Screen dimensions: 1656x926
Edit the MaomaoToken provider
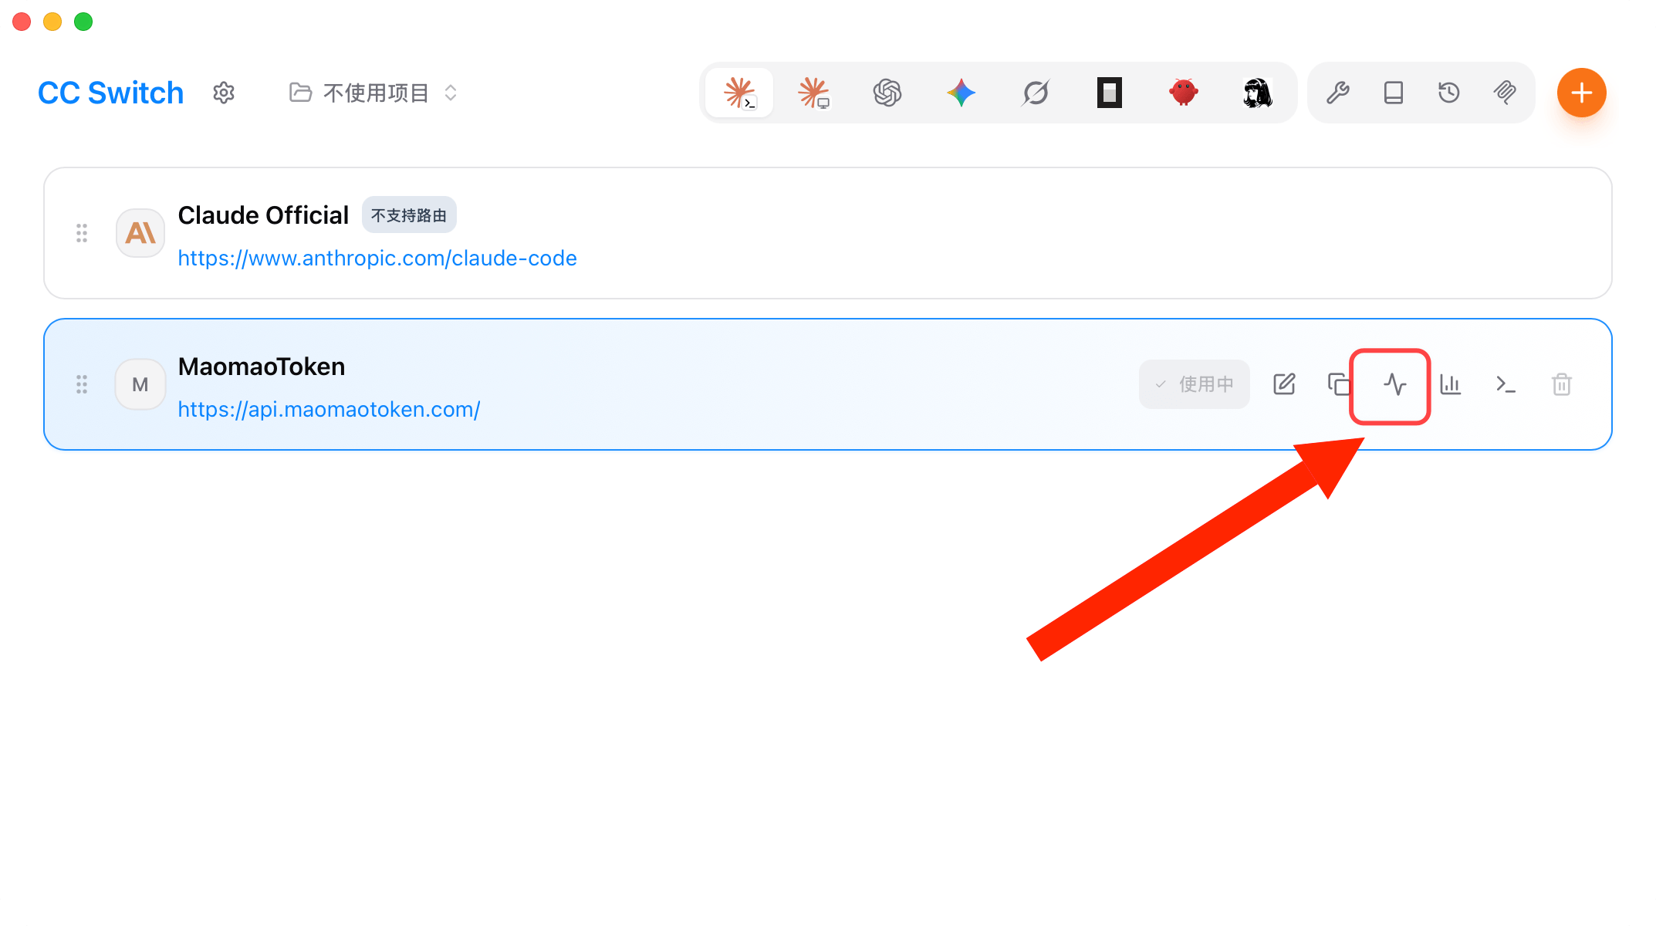(1284, 384)
